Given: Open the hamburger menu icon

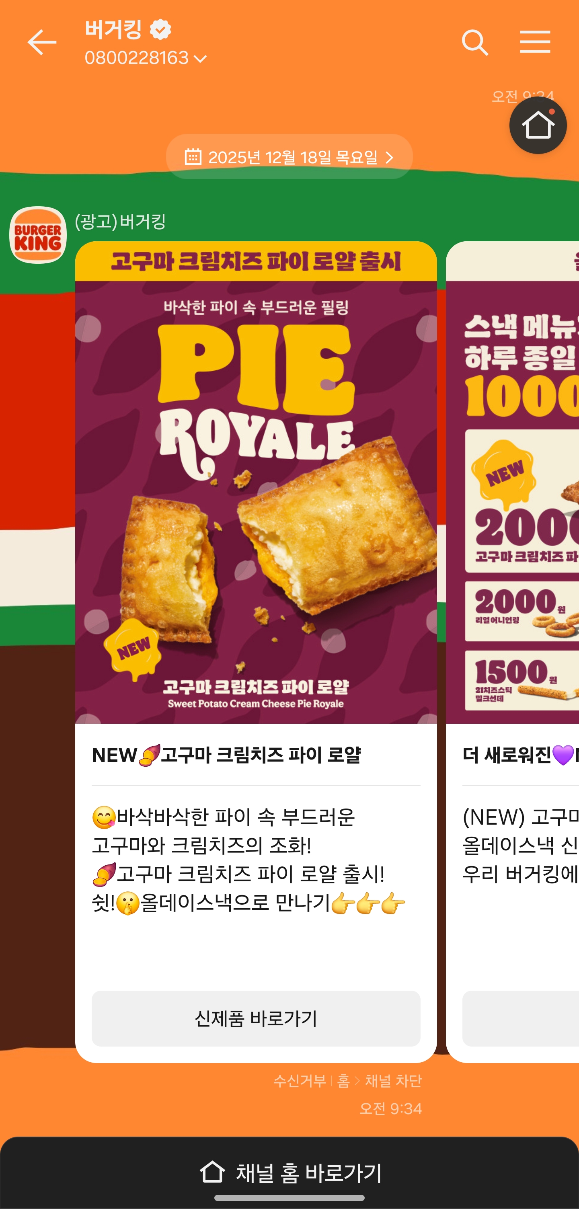Looking at the screenshot, I should tap(535, 42).
